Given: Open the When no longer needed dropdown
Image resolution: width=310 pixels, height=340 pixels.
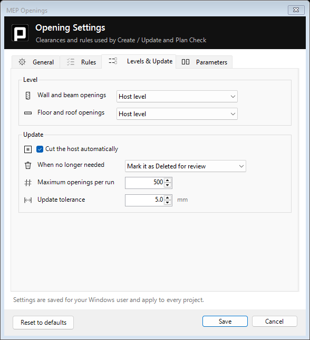Looking at the screenshot, I should point(186,166).
